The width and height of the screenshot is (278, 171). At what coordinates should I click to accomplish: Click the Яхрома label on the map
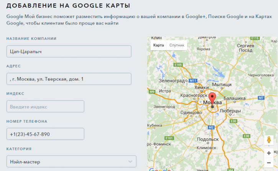coord(203,49)
